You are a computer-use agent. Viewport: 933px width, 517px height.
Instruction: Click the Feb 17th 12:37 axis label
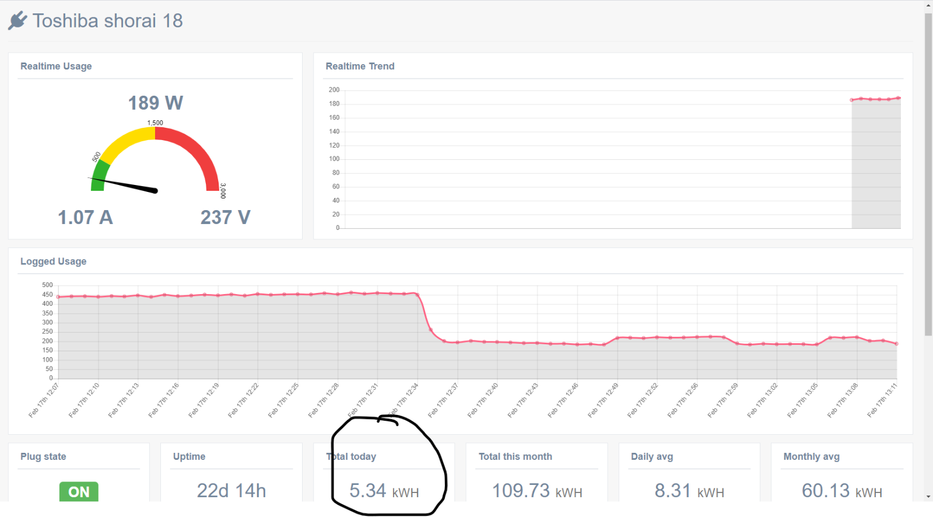[x=443, y=400]
